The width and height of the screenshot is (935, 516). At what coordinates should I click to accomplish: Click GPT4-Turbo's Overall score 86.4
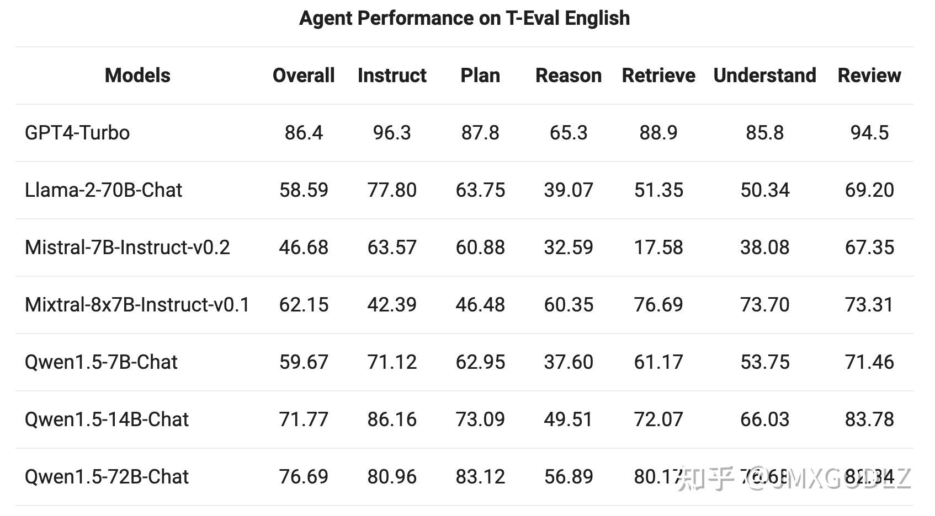(304, 133)
